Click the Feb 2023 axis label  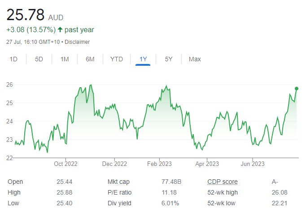coord(159,164)
